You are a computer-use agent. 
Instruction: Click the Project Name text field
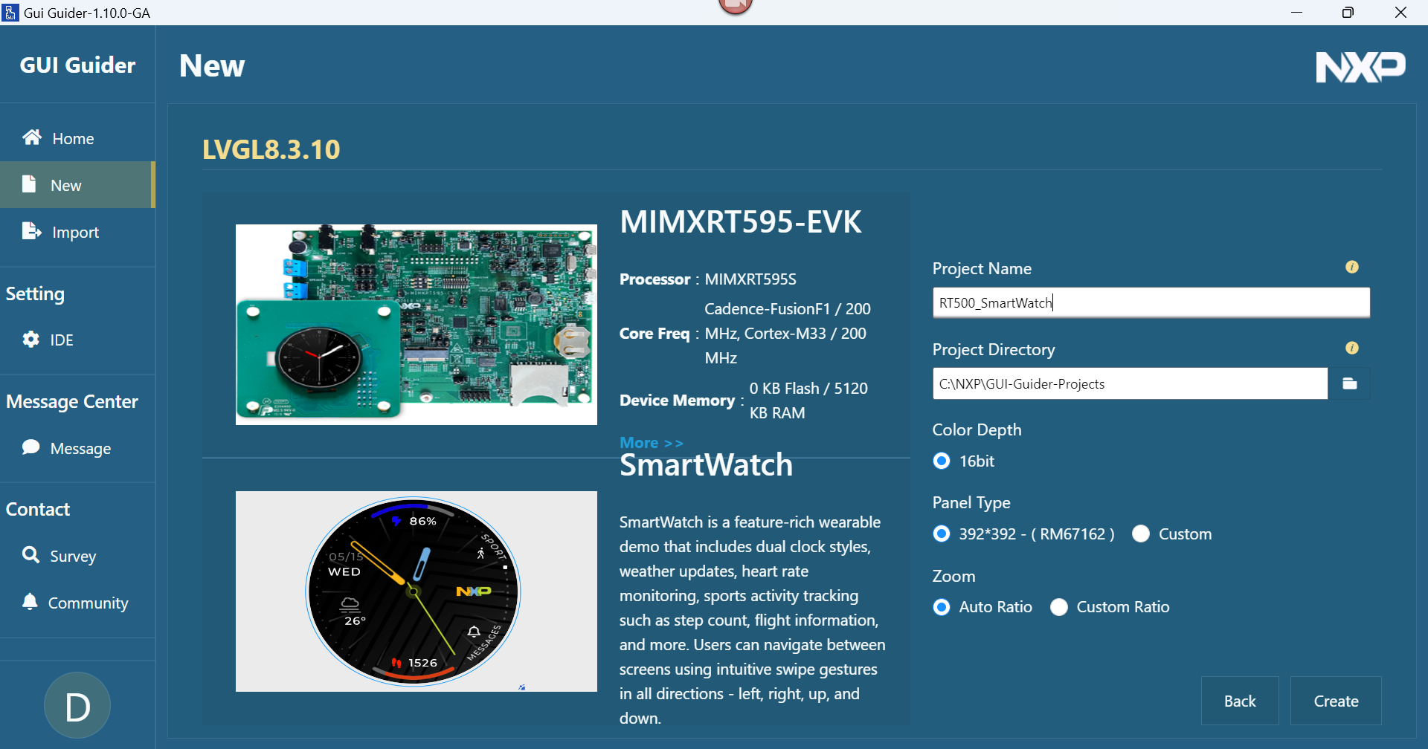(x=1151, y=302)
